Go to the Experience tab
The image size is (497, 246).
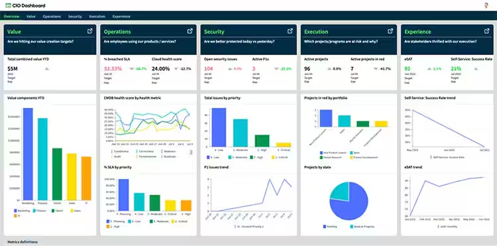(121, 17)
